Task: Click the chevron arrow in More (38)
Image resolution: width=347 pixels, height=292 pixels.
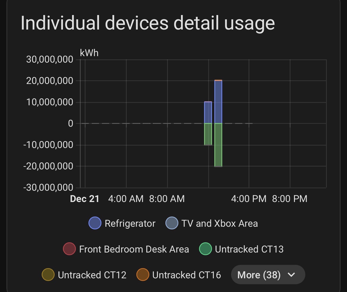Action: (x=291, y=275)
